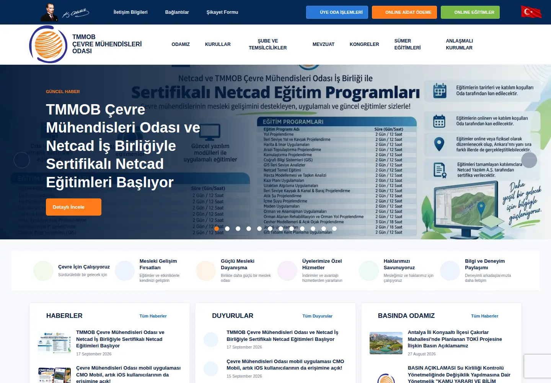This screenshot has height=383, width=551.
Task: Click the Bilgi ve Deneyim Paylaşımı round icon
Action: coord(450,271)
